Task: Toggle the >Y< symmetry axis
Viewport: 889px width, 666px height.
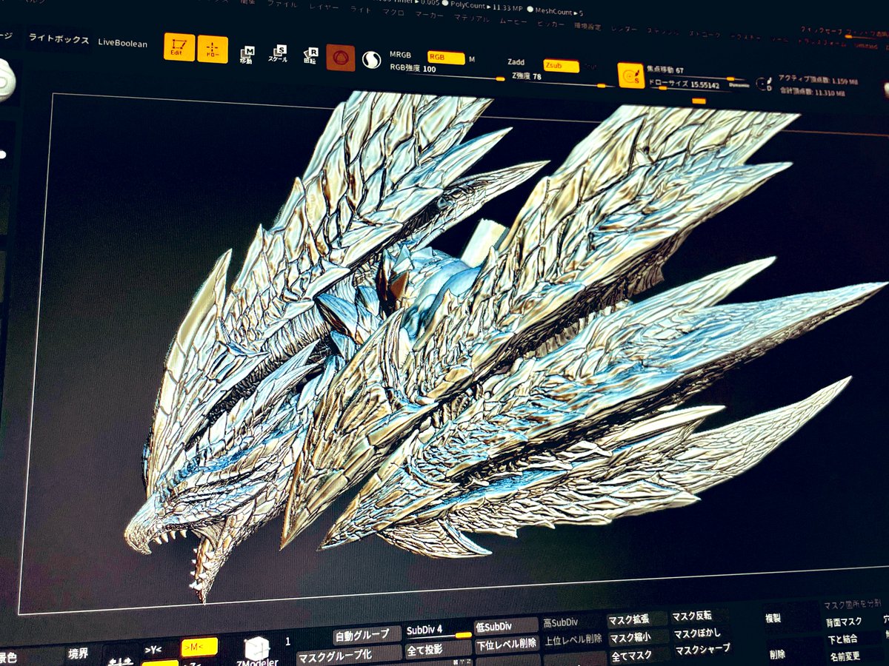Action: [153, 650]
